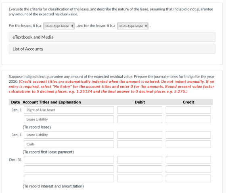Click debit field for Right-of-Use Asset row
226x193 pixels.
(x=140, y=110)
